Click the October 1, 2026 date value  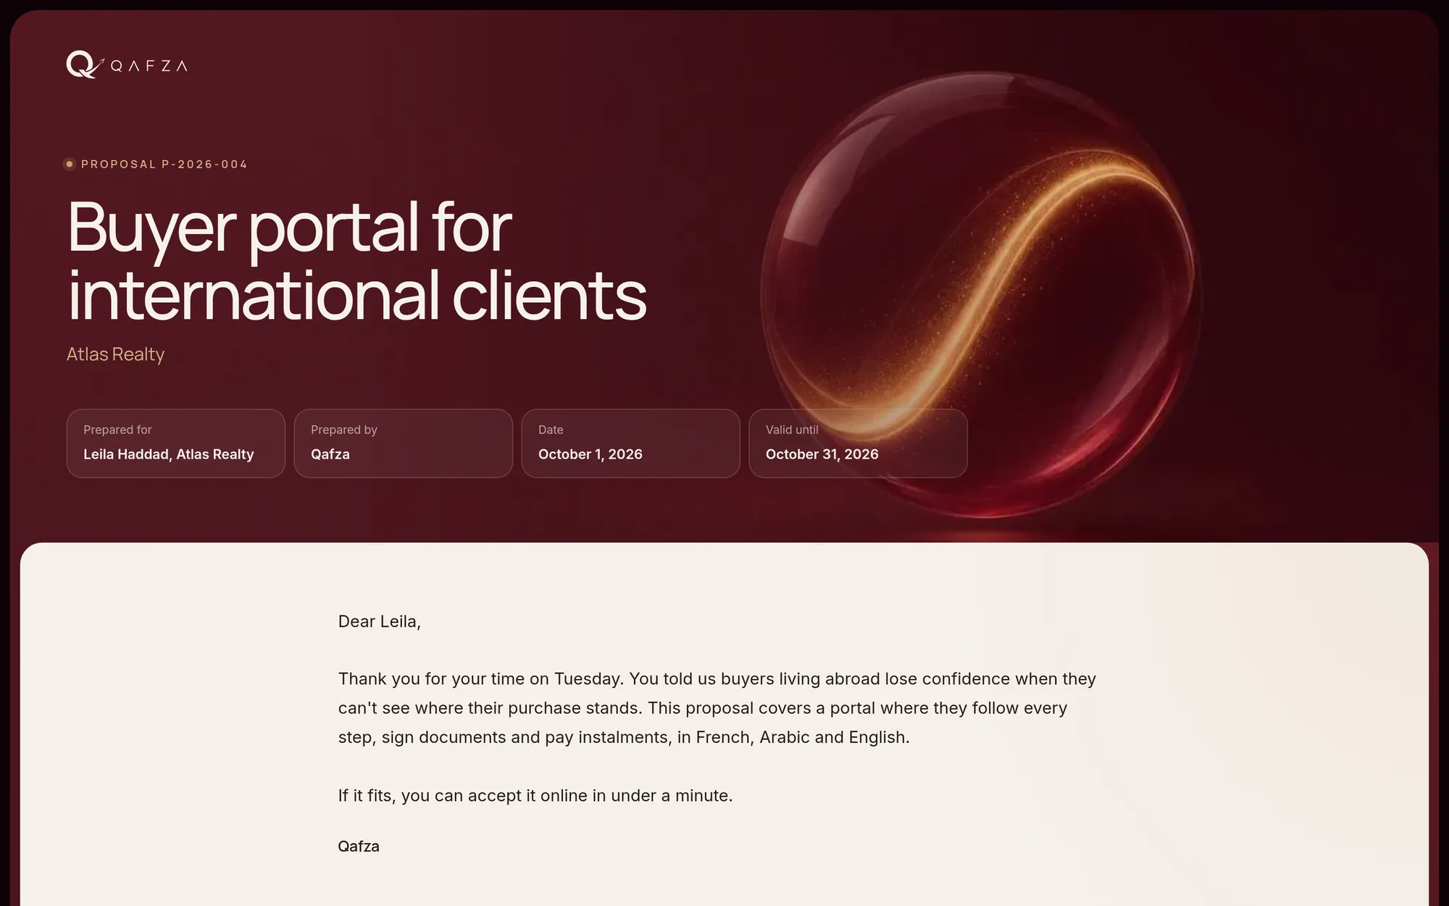(x=590, y=454)
